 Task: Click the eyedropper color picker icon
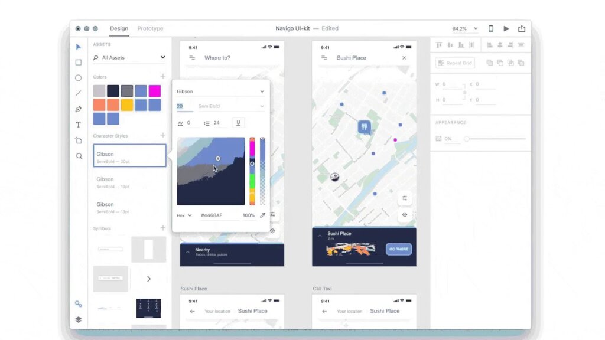(x=262, y=215)
